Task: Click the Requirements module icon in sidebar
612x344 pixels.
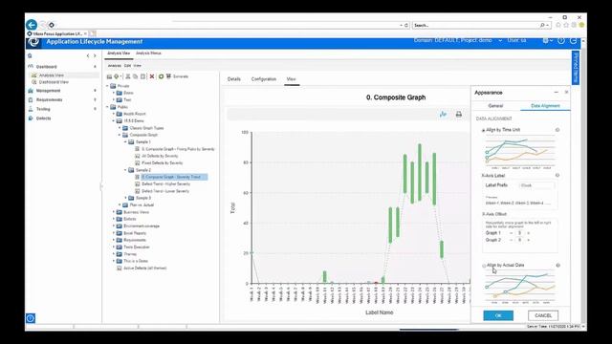Action: [x=31, y=99]
